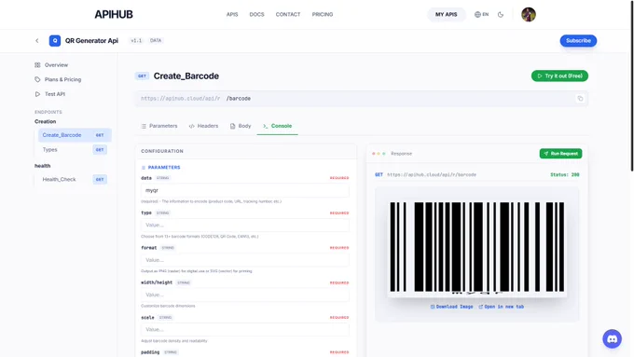This screenshot has height=357, width=634.
Task: Click the MY APIS button
Action: tap(446, 15)
